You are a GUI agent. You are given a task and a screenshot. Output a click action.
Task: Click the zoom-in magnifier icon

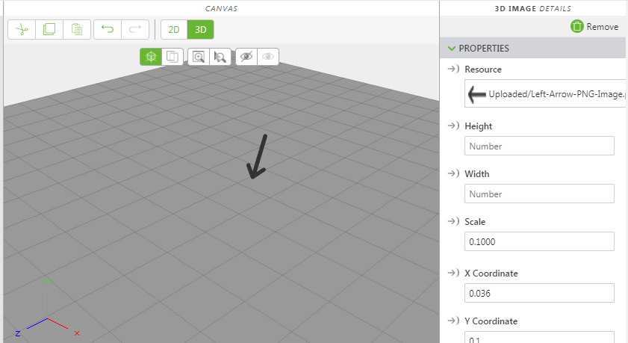(x=199, y=57)
